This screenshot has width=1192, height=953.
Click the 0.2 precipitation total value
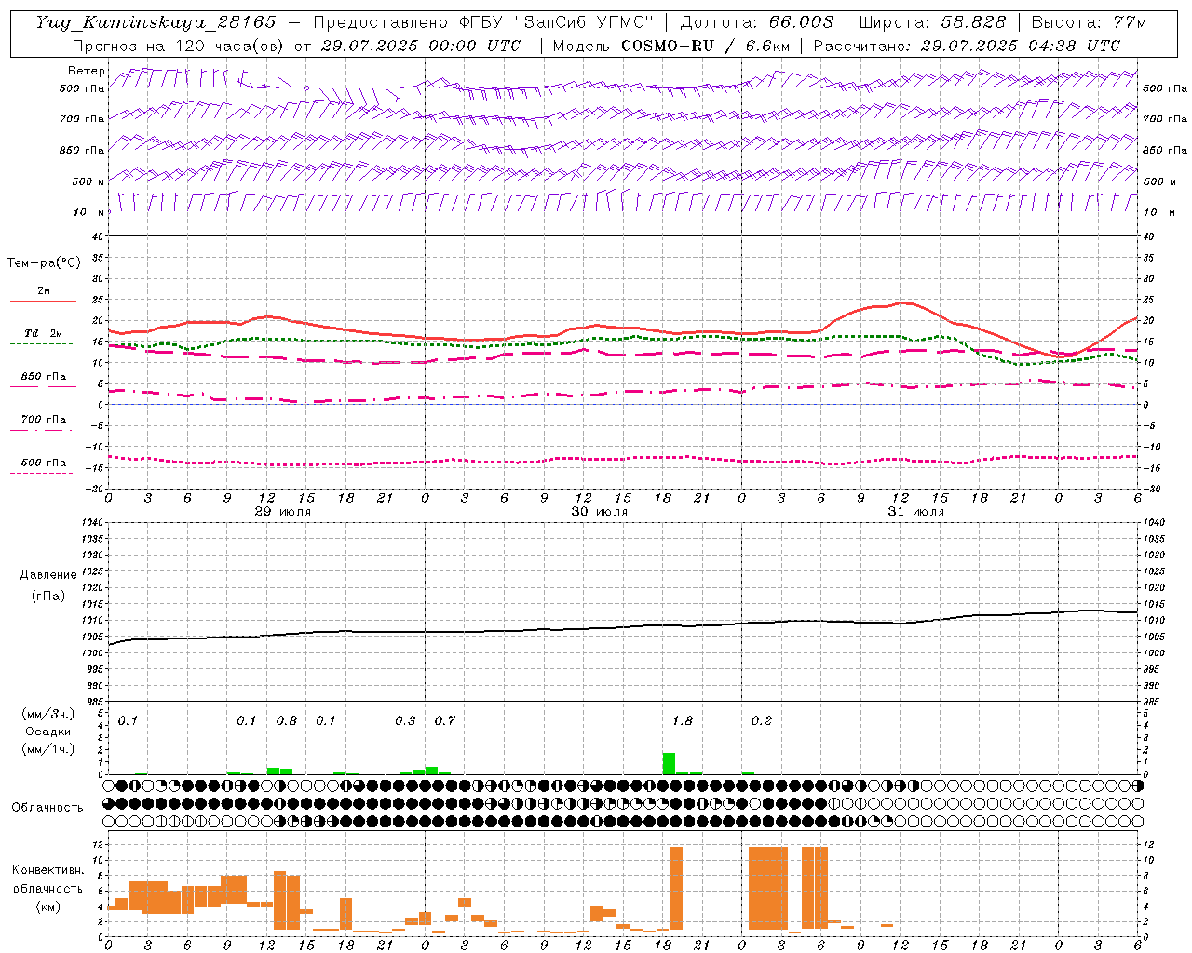(762, 721)
